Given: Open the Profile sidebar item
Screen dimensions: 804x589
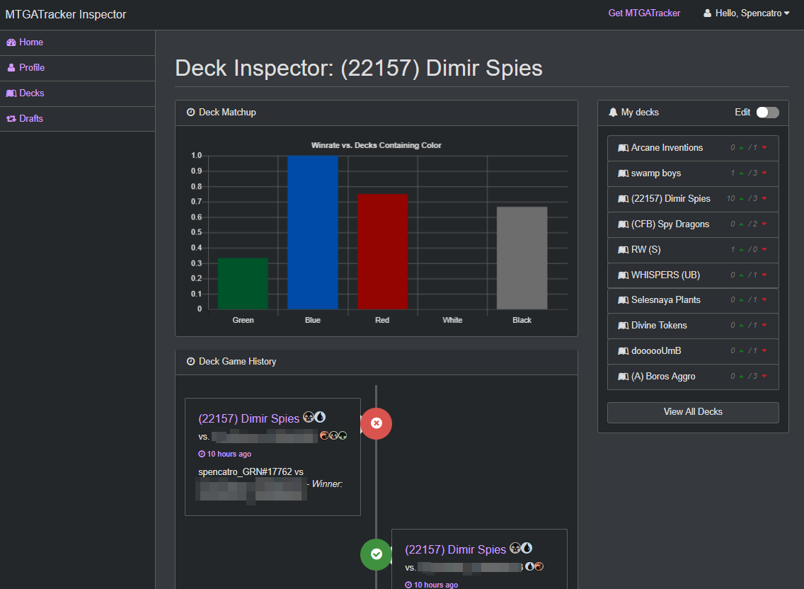Looking at the screenshot, I should coord(77,68).
